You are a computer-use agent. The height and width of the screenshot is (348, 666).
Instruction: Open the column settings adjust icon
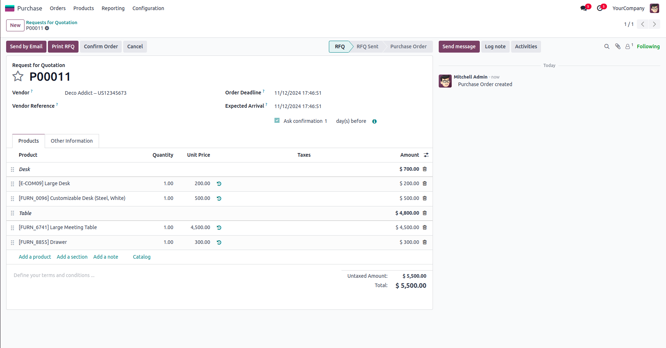coord(426,155)
